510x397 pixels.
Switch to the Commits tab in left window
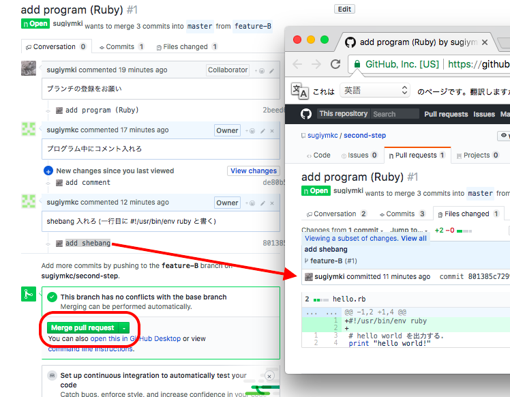pos(121,47)
